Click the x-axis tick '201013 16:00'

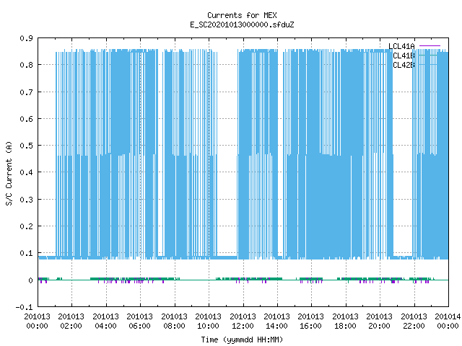310,321
